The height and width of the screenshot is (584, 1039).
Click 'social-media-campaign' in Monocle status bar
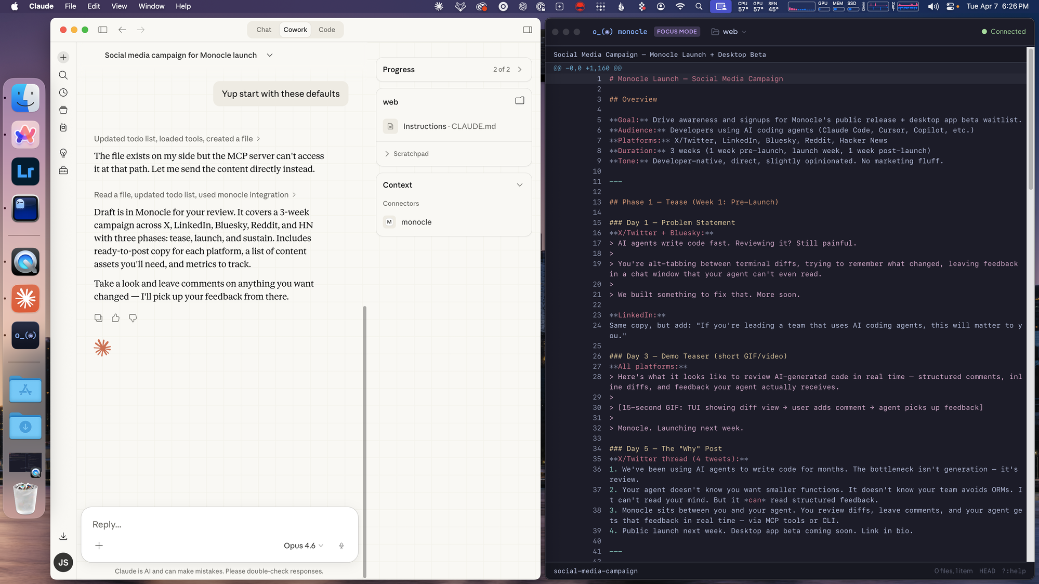(596, 571)
